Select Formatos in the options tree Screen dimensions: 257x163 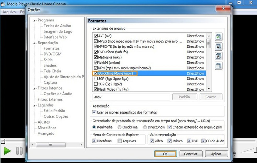coord(51,48)
